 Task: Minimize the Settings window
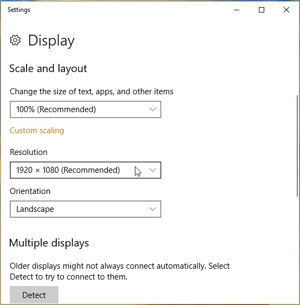tap(237, 10)
